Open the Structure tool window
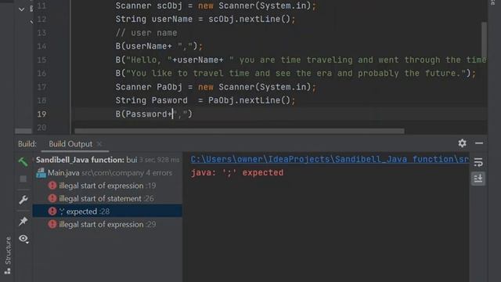This screenshot has width=501, height=282. coord(8,255)
